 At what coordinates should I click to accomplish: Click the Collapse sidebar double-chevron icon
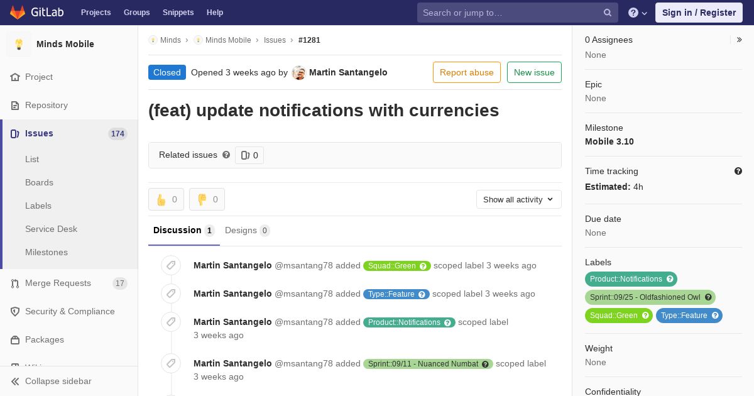click(15, 382)
